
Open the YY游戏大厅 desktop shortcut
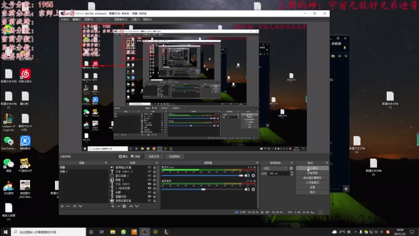click(x=25, y=165)
